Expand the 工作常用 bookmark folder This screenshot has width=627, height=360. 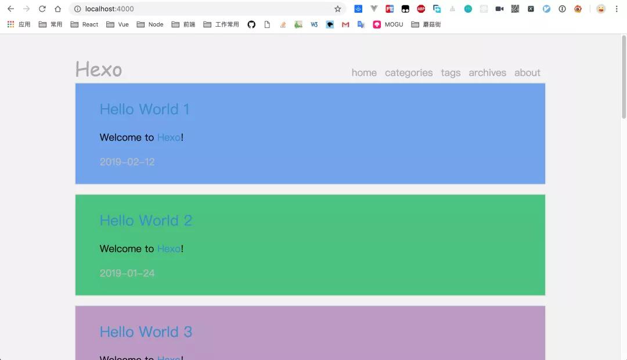(221, 24)
